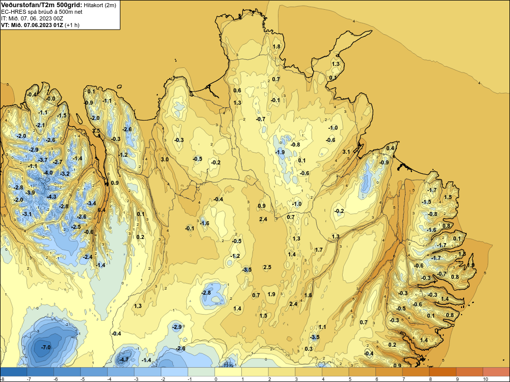
Task: Click the -4.3 temperature label
Action: [52, 197]
